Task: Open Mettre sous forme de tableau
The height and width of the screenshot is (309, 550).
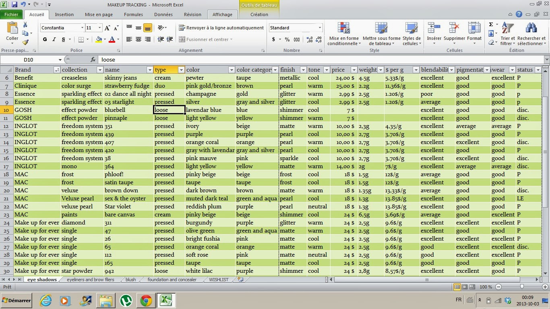Action: (x=381, y=34)
